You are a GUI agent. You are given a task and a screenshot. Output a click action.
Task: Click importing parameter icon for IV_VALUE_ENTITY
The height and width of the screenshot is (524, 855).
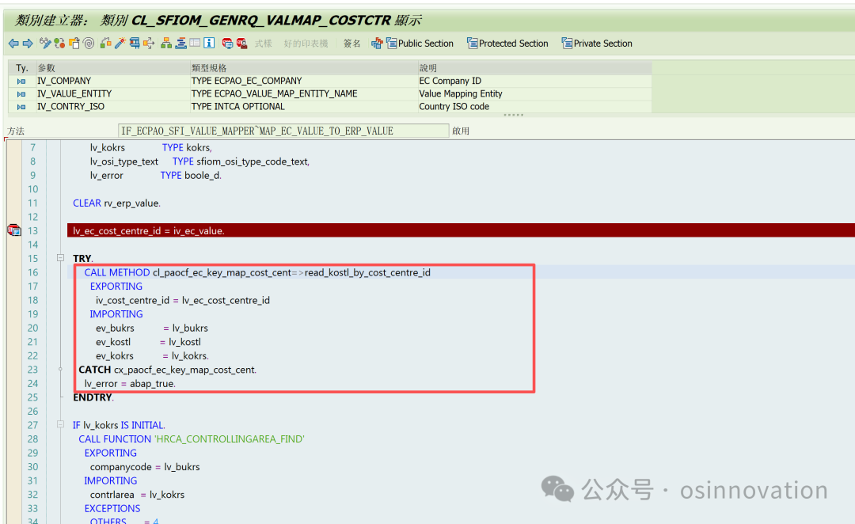(x=21, y=93)
